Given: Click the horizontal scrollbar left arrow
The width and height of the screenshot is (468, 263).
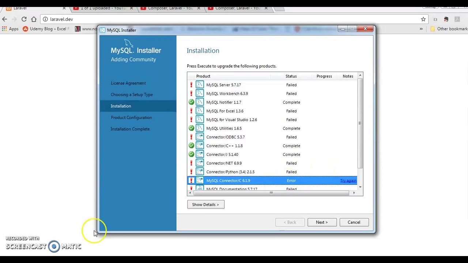Looking at the screenshot, I should [x=190, y=193].
